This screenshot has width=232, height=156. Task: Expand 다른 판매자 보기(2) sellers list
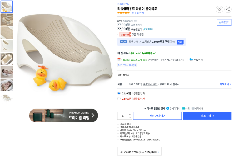tap(127, 65)
